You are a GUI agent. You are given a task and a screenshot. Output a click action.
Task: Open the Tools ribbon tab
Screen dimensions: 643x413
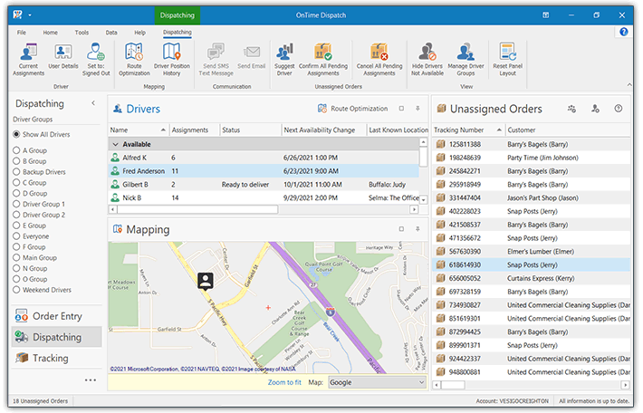[x=82, y=32]
